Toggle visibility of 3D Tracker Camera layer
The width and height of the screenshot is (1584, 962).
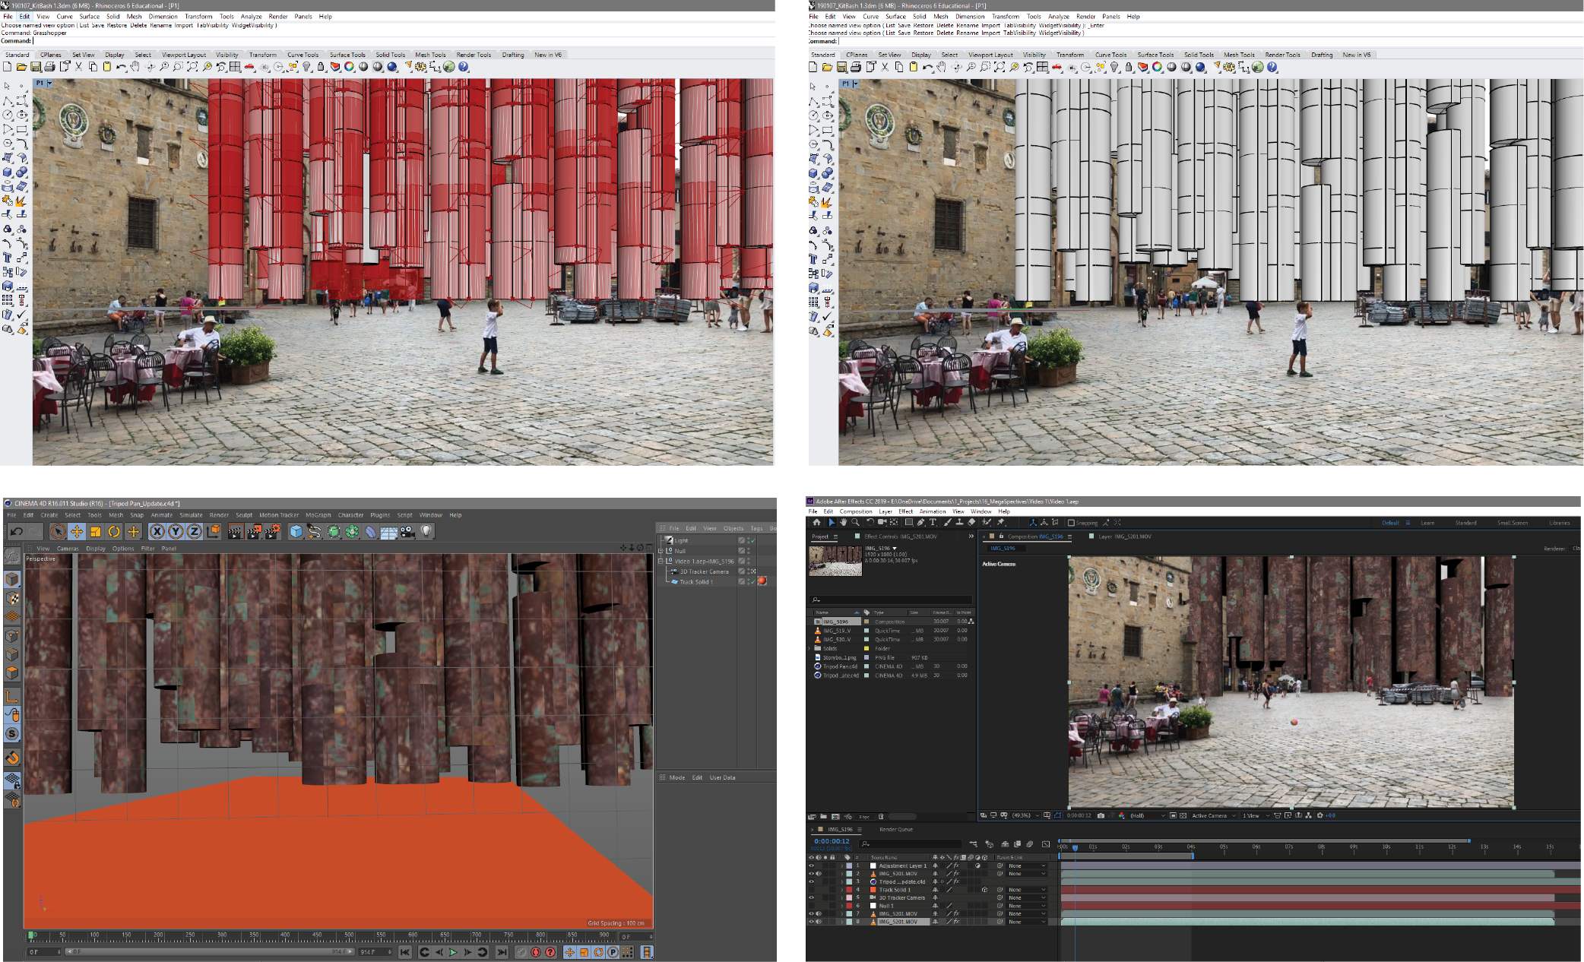click(811, 897)
